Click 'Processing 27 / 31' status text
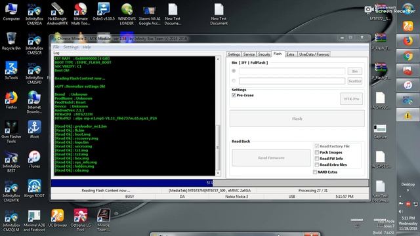420x236 pixels. pyautogui.click(x=313, y=191)
